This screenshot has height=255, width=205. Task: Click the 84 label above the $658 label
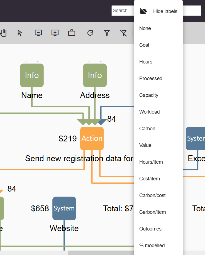(12, 189)
